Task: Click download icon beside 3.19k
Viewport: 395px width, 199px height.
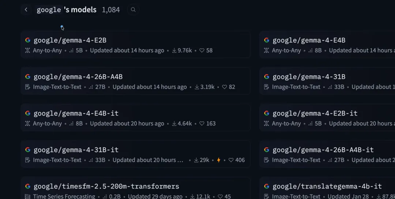Action: (197, 87)
